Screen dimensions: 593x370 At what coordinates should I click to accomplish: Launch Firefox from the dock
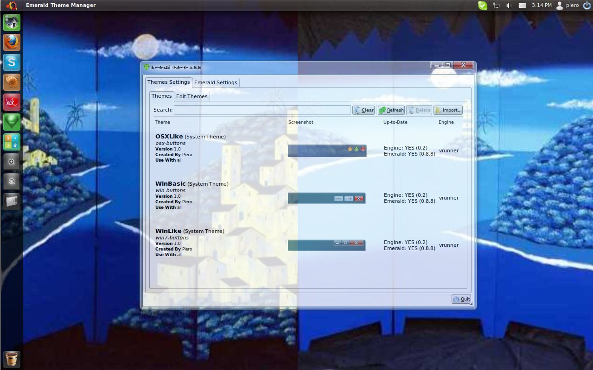coord(12,42)
